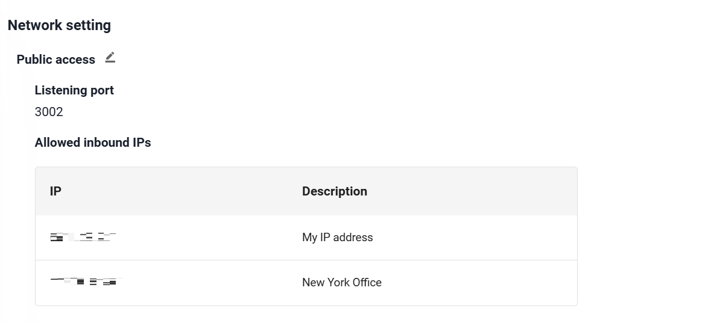This screenshot has width=714, height=323.
Task: Click the New York Office description cell
Action: pos(342,282)
